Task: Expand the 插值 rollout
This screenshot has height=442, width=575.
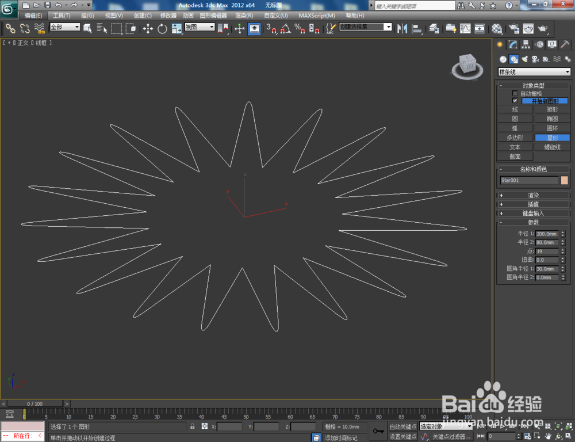Action: pyautogui.click(x=534, y=204)
